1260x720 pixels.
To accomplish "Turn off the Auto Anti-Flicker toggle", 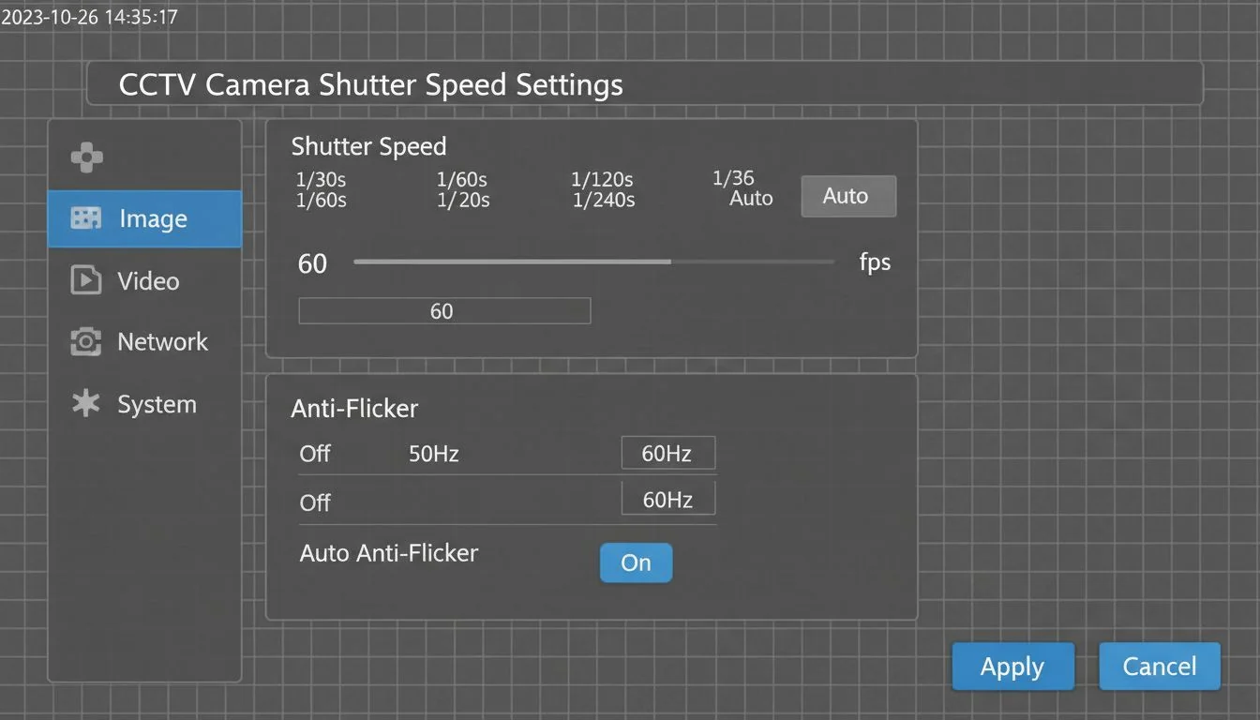I will point(636,562).
